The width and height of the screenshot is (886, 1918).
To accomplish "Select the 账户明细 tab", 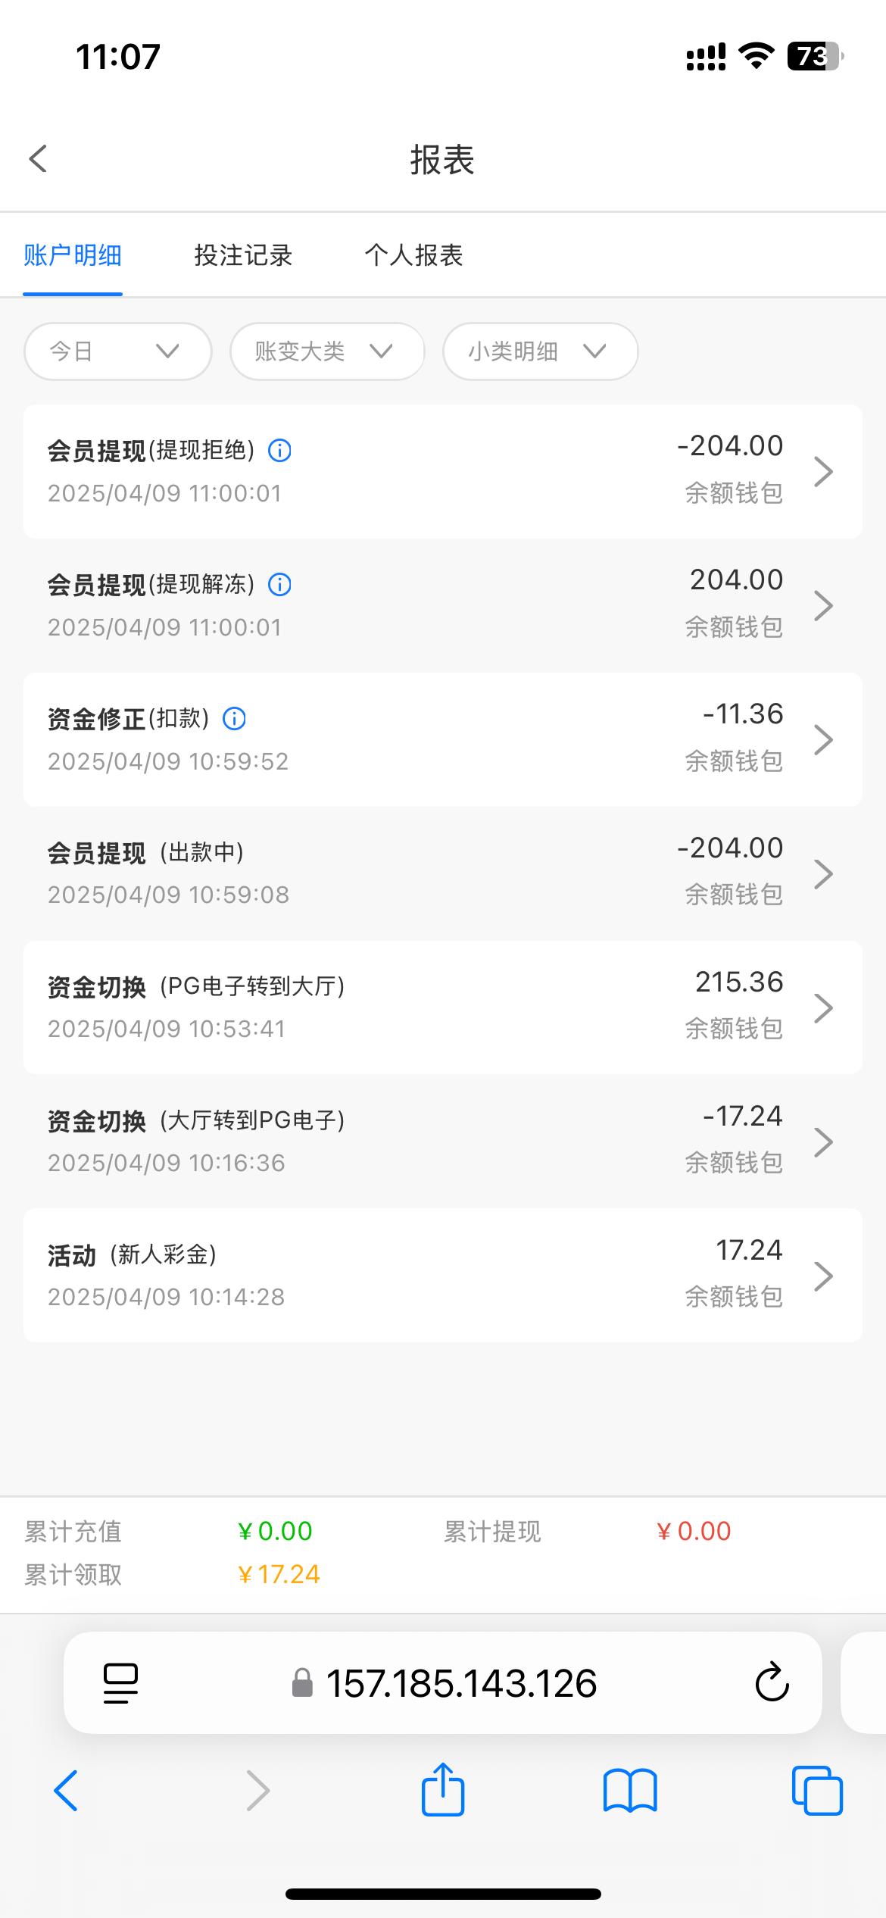I will [x=73, y=256].
